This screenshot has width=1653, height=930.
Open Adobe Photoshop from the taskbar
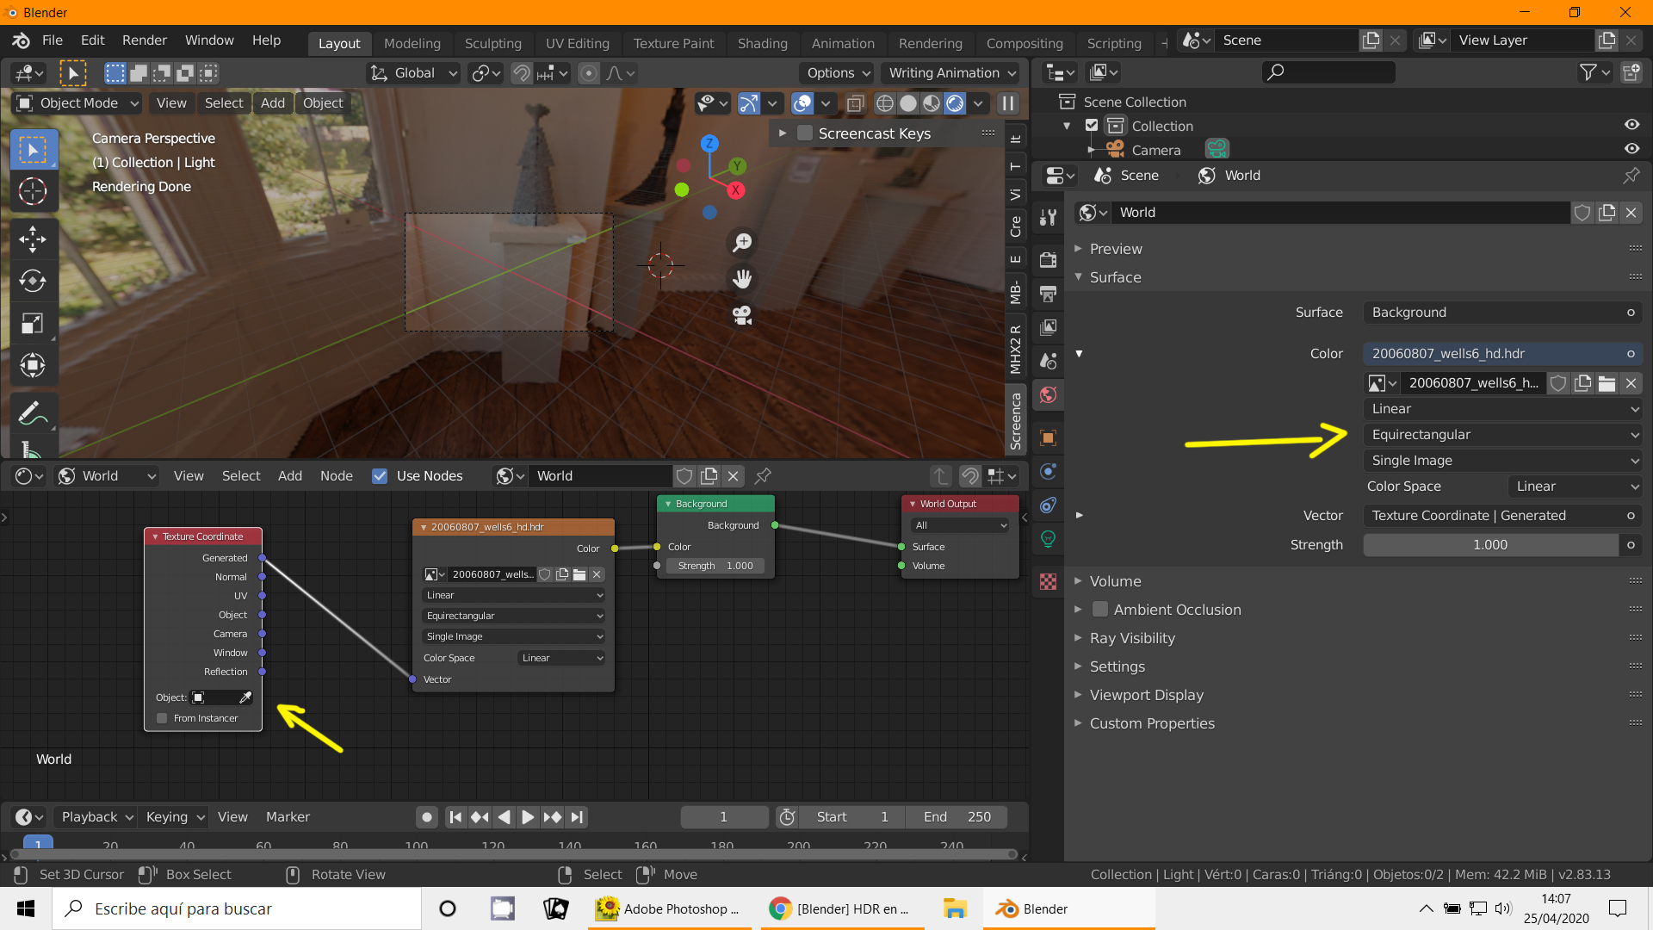(x=670, y=908)
